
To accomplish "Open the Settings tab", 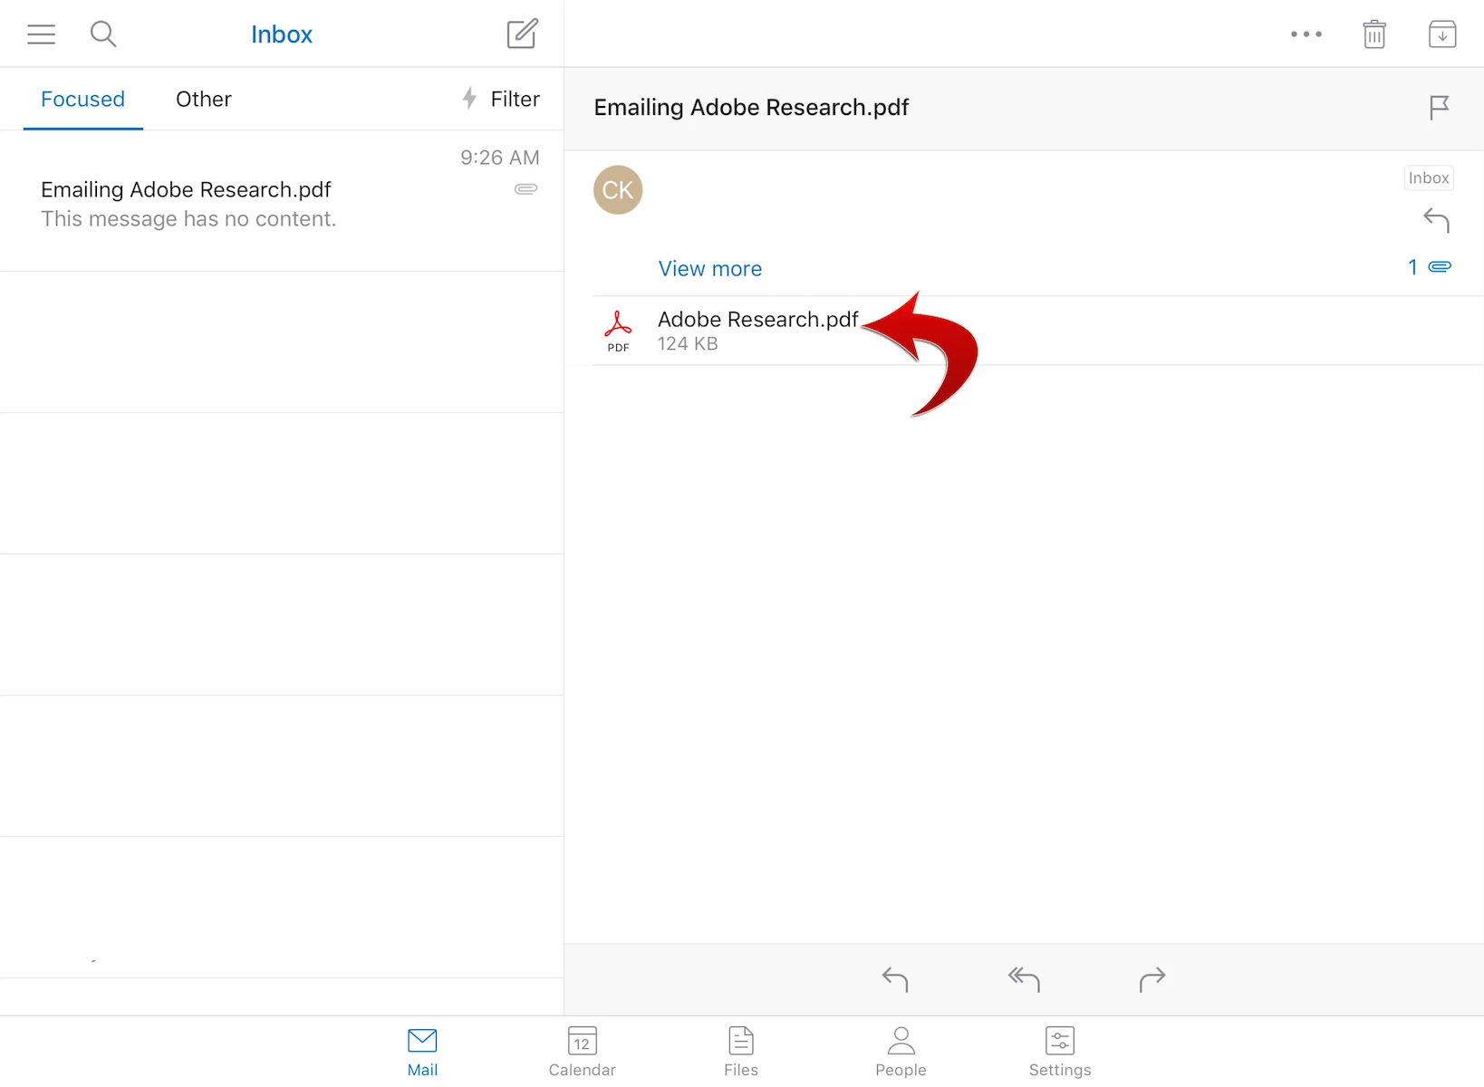I will coord(1060,1052).
